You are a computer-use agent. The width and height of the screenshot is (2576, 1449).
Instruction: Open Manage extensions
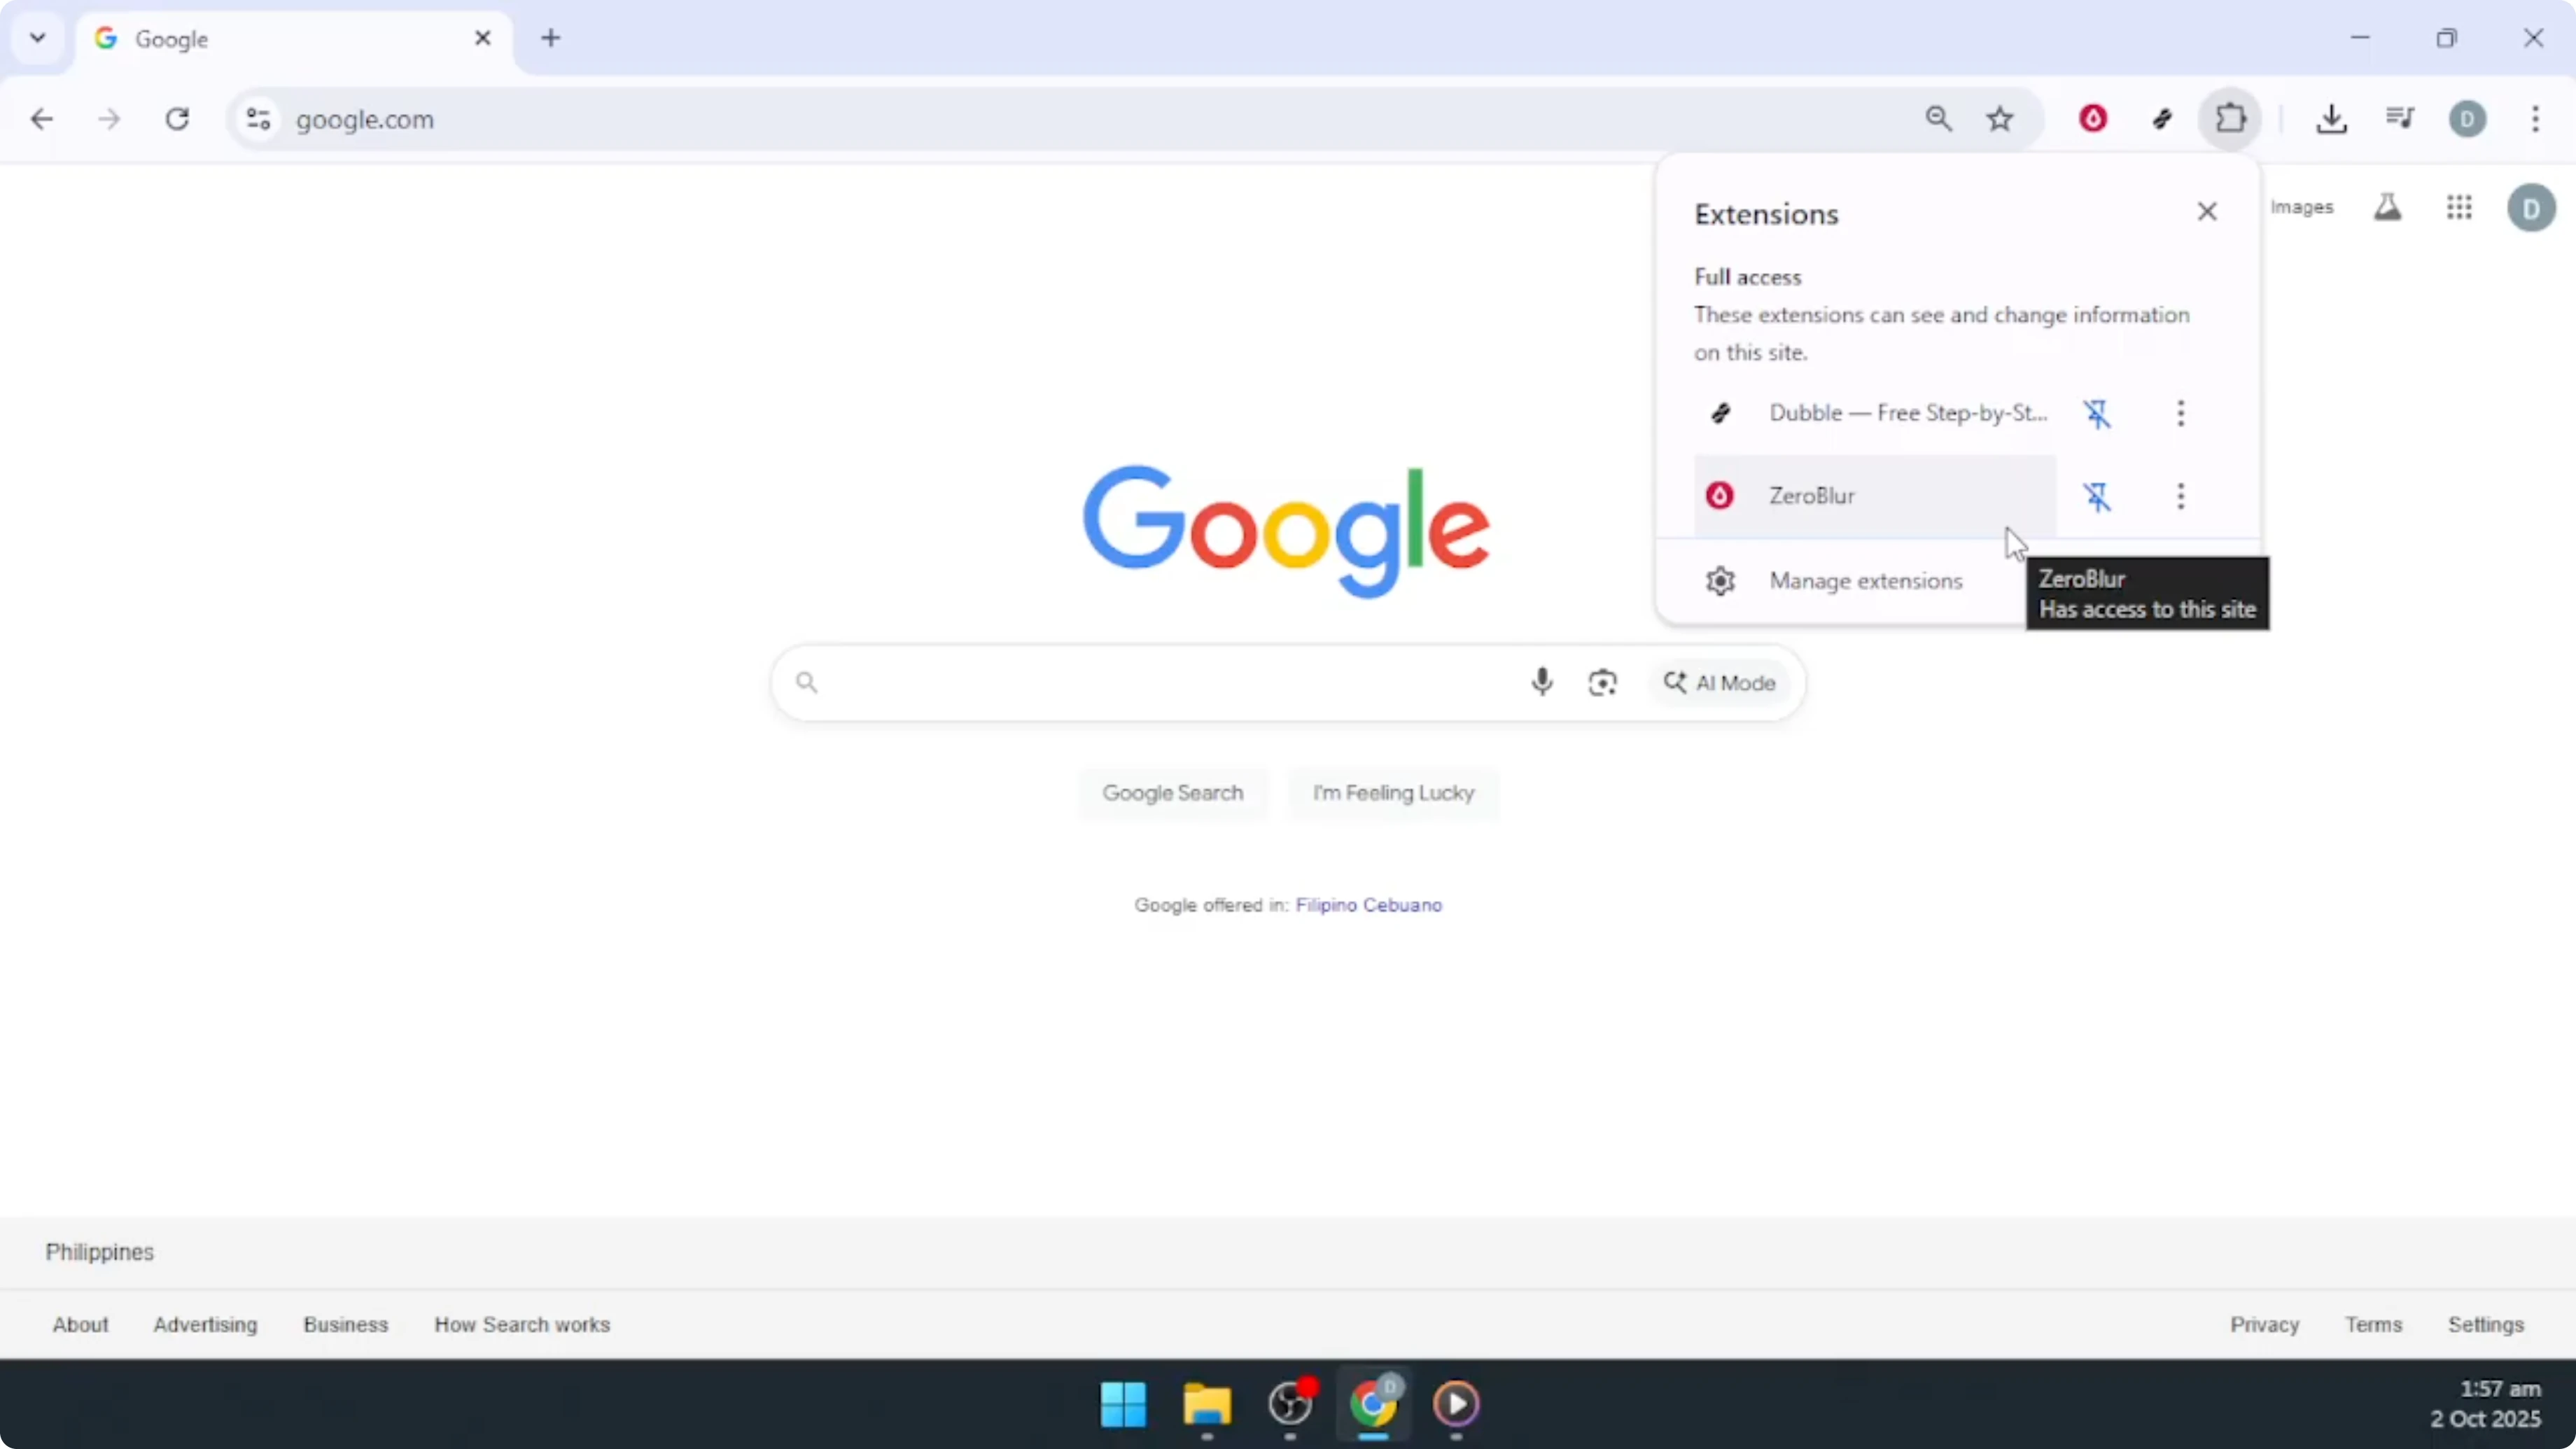[x=1864, y=580]
